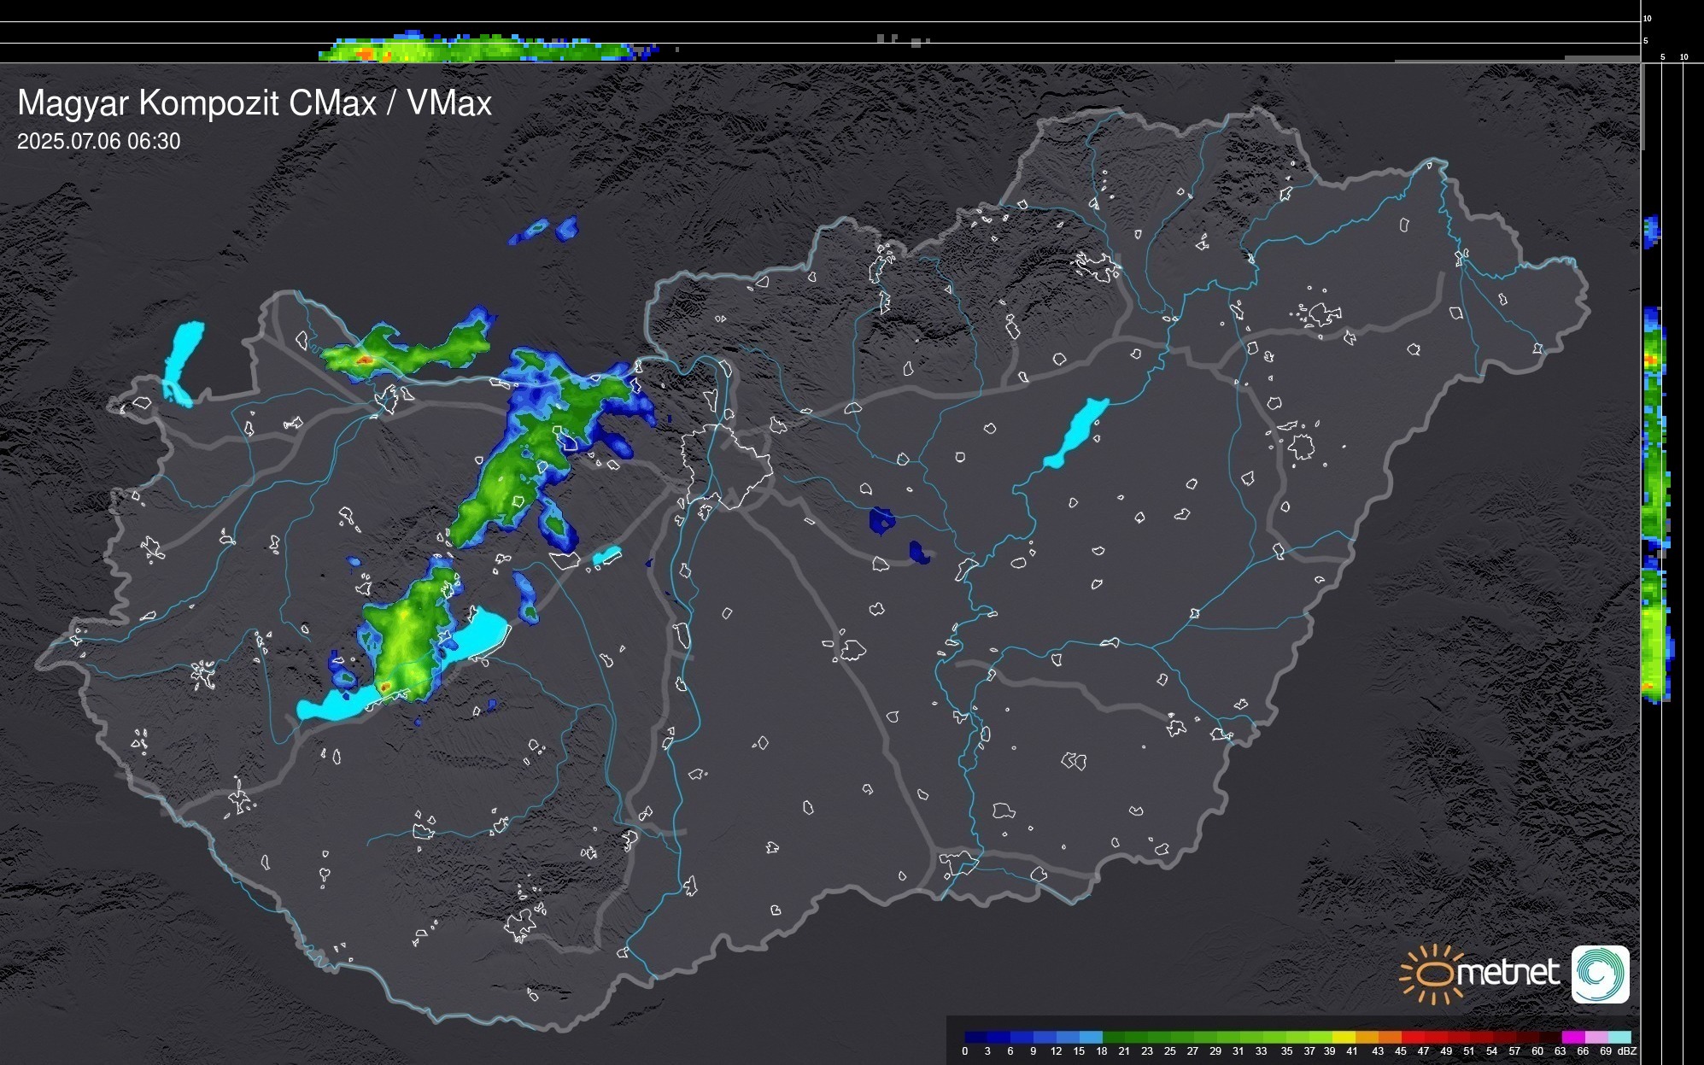Click the small cyan Lake Velence shape
The width and height of the screenshot is (1704, 1065).
tap(606, 556)
